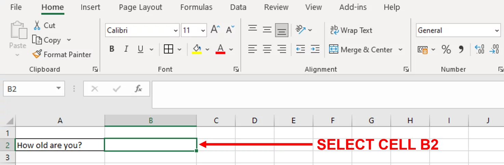The height and width of the screenshot is (165, 504).
Task: Click the formula bar Cancel X
Action: [x=95, y=89]
